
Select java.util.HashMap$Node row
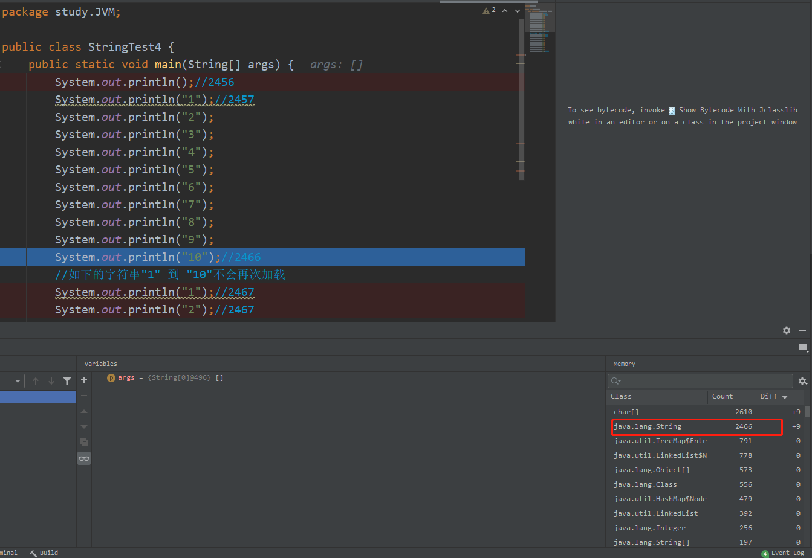(705, 499)
